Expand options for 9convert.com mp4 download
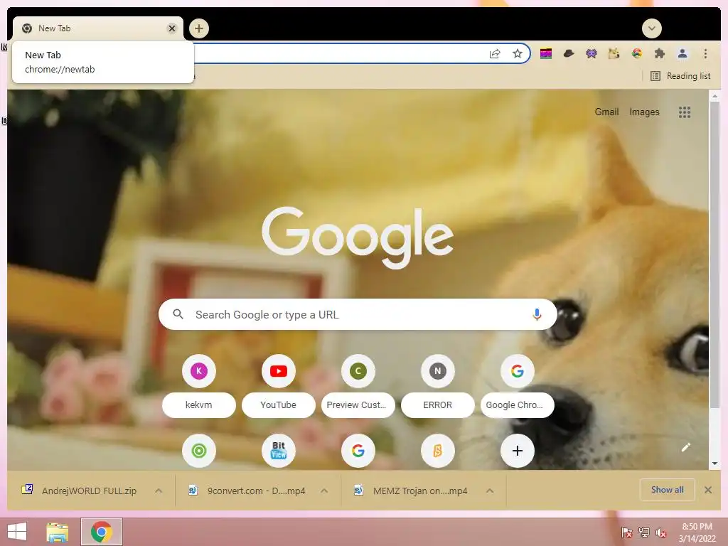Viewport: 728px width, 546px height. [324, 491]
